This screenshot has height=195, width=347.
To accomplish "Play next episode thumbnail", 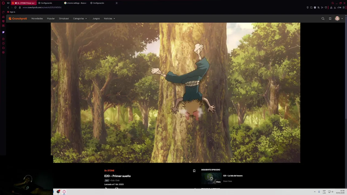I will [211, 178].
